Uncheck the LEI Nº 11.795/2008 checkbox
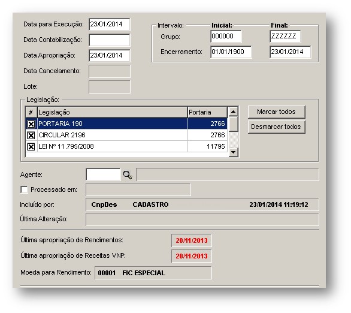This screenshot has height=313, width=351. [x=31, y=146]
